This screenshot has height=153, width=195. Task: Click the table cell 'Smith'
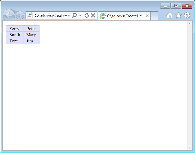pyautogui.click(x=14, y=35)
